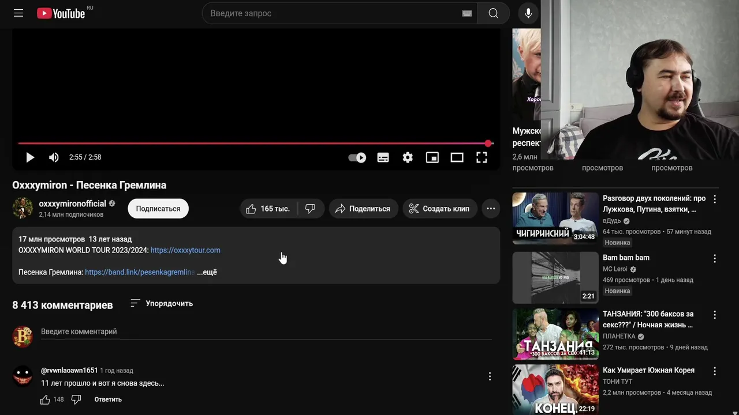Click Ответить under the comment
This screenshot has height=415, width=739.
point(108,399)
